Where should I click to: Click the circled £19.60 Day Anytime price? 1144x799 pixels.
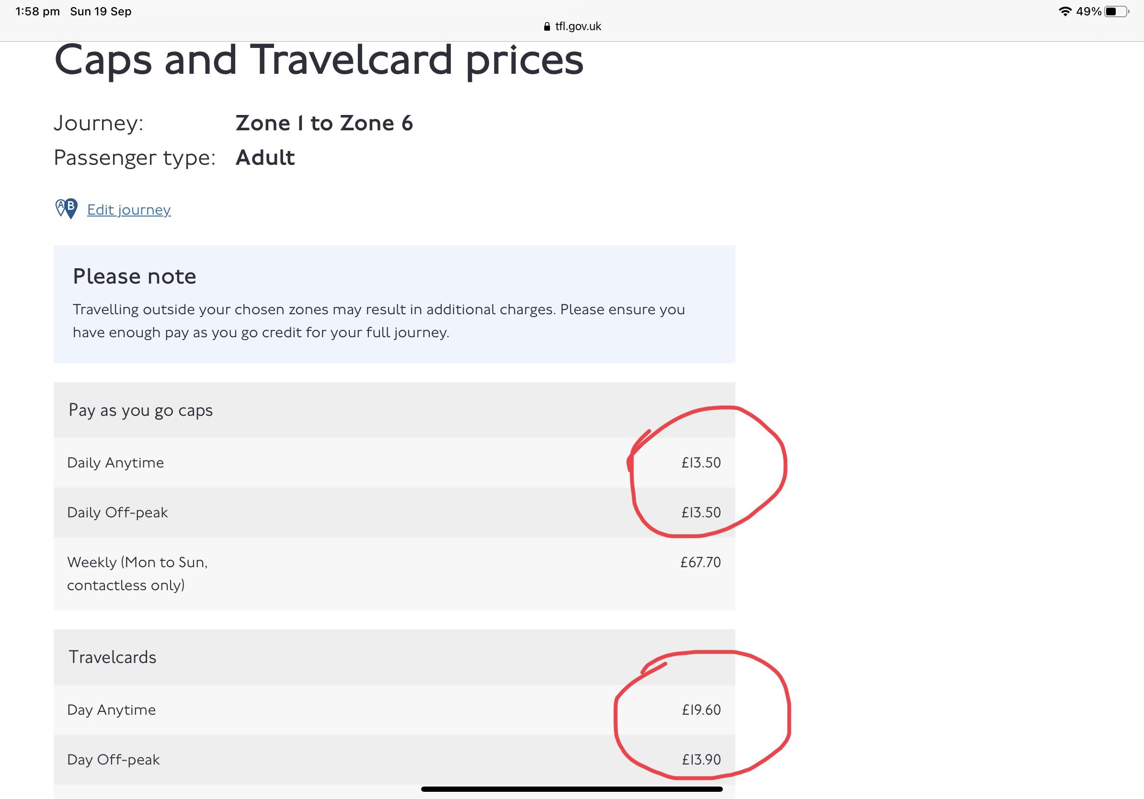point(702,710)
